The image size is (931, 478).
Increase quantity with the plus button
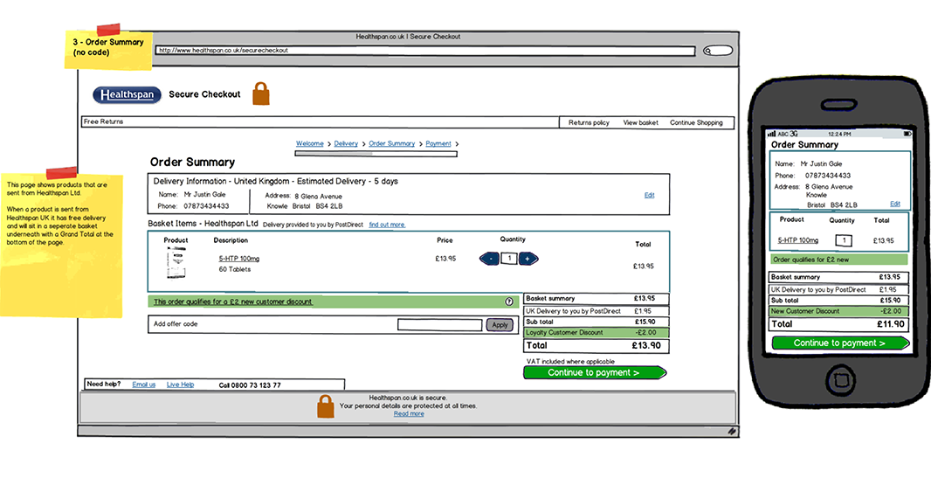(x=528, y=259)
